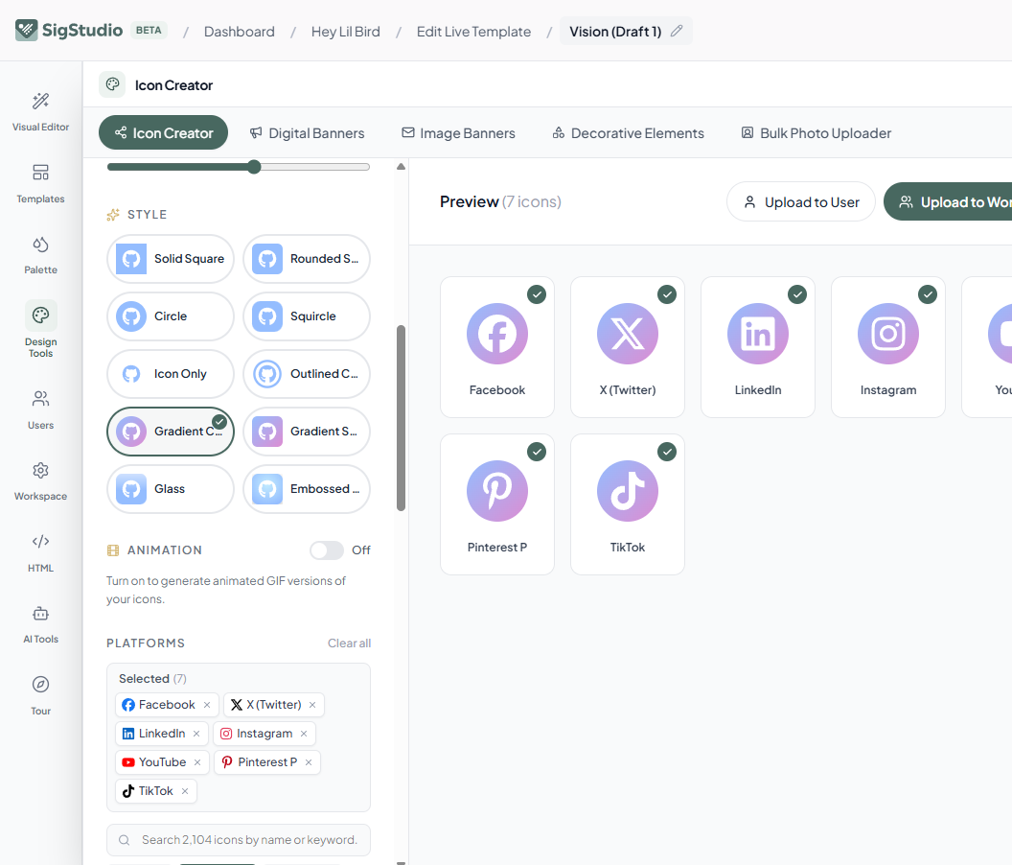Select Design Tools in the sidebar
The width and height of the screenshot is (1012, 865).
pos(40,329)
